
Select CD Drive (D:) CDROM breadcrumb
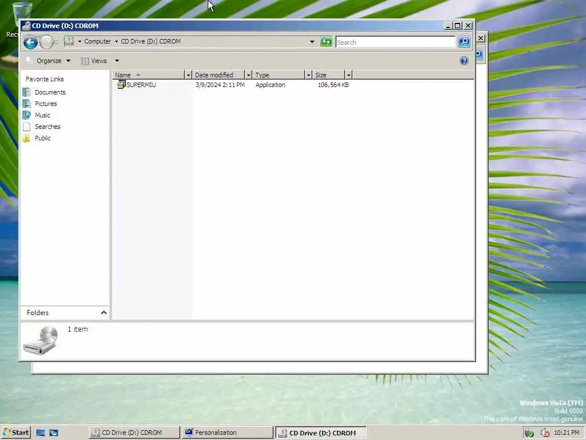pos(151,41)
